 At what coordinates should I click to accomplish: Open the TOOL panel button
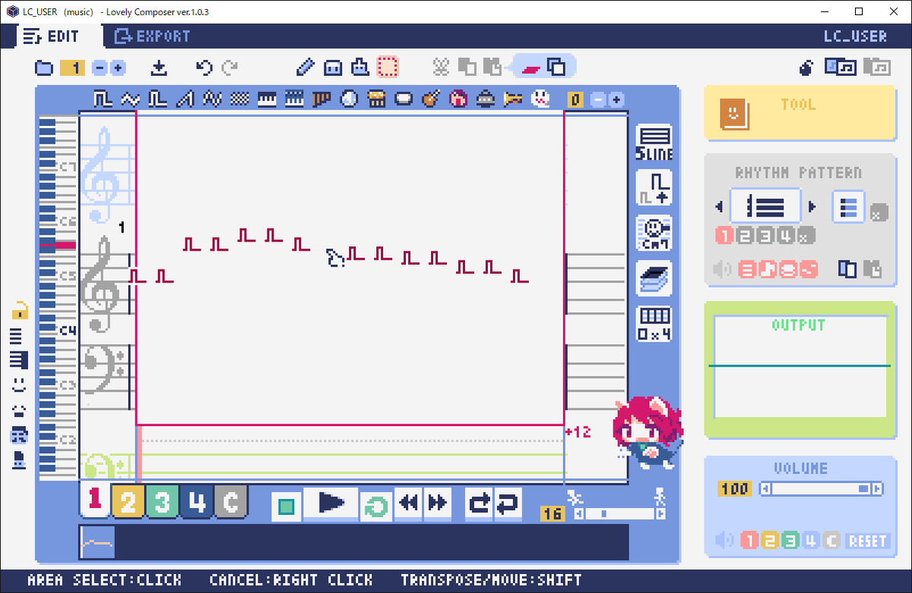pos(800,112)
